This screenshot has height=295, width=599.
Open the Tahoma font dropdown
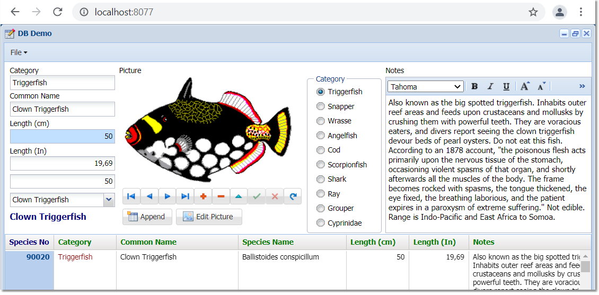click(425, 87)
